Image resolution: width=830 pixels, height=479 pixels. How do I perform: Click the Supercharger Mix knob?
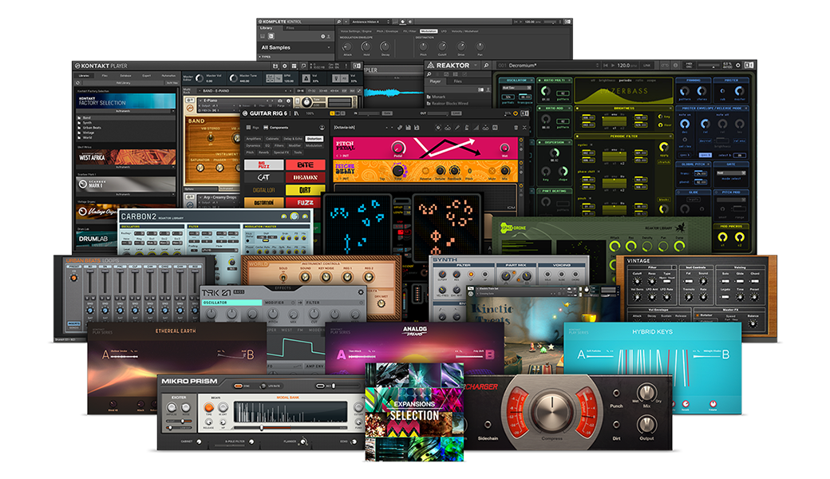coord(646,393)
